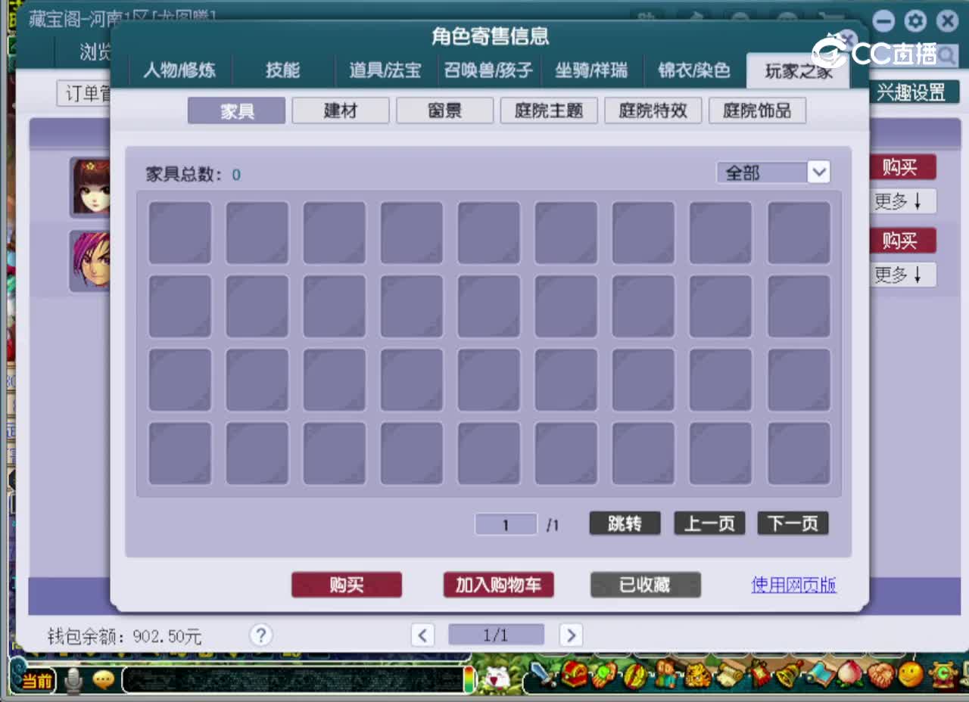Expand the second 更多 option
Screen dimensions: 969x702
[x=902, y=275]
